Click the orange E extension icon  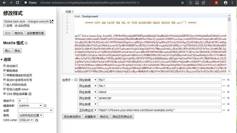(217, 2)
